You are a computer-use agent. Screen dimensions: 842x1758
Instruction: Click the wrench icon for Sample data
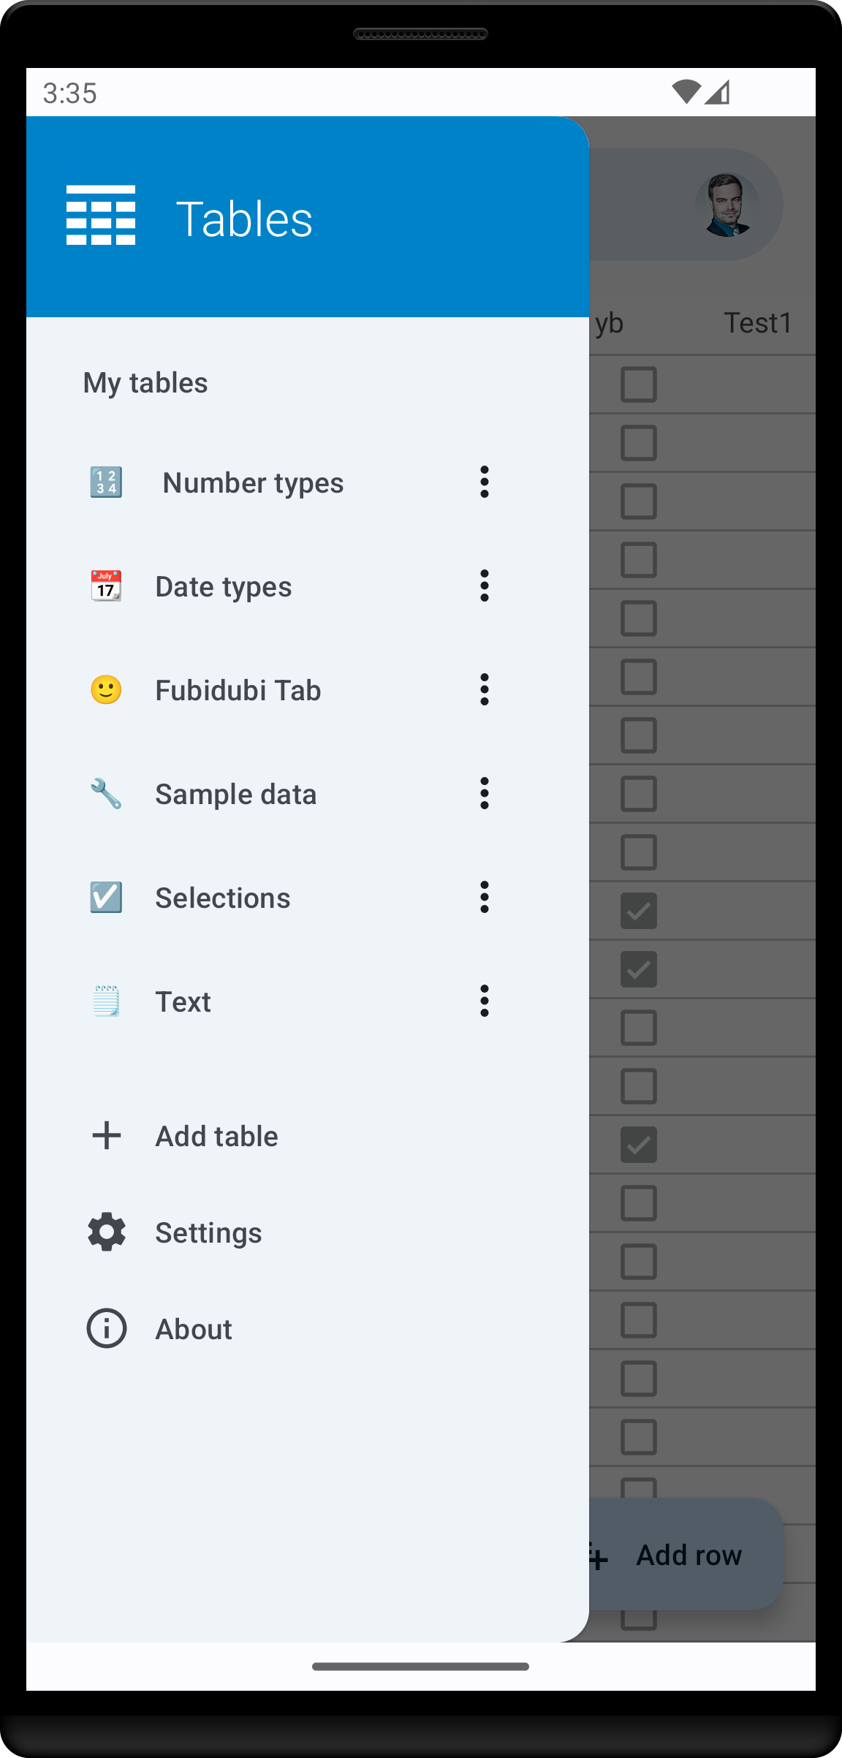106,794
